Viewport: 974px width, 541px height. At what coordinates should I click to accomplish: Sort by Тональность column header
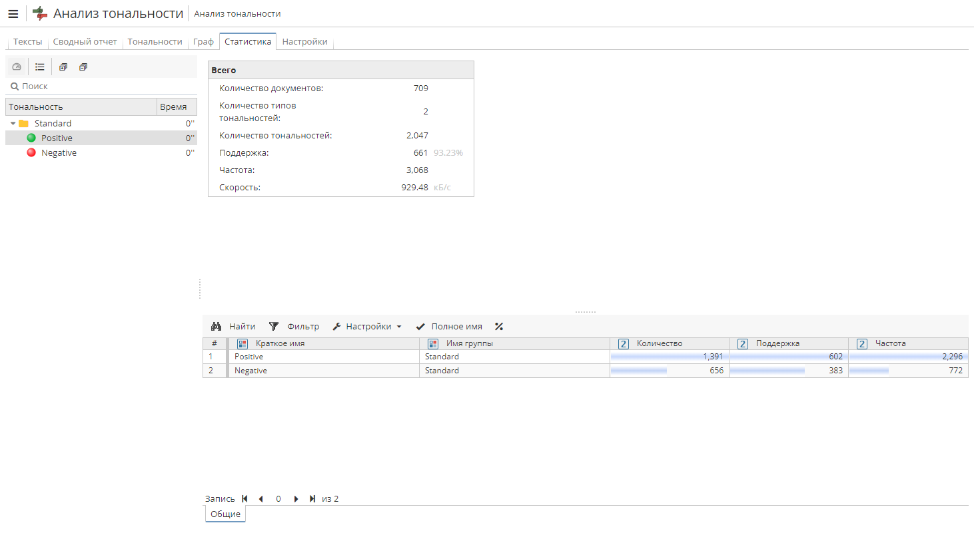tap(81, 106)
